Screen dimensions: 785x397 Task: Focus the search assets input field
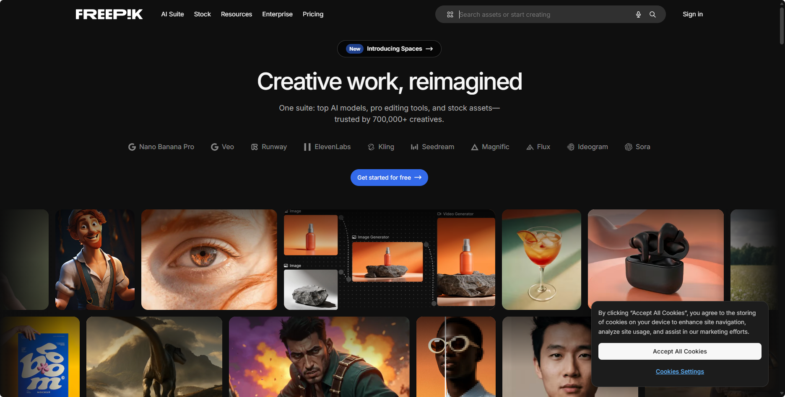point(545,15)
